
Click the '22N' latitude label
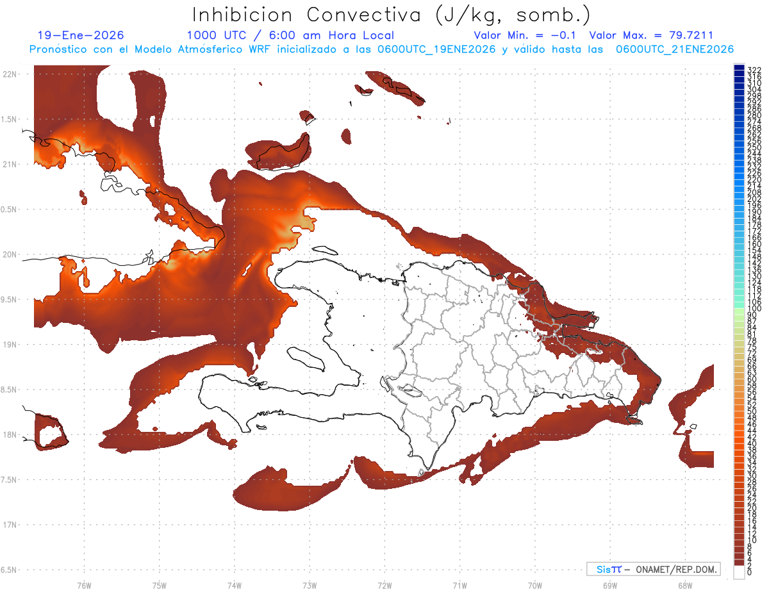pyautogui.click(x=10, y=74)
